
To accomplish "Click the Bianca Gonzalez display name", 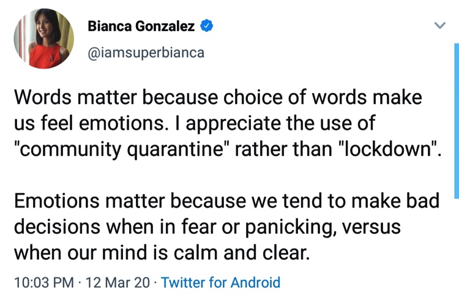I will 141,26.
